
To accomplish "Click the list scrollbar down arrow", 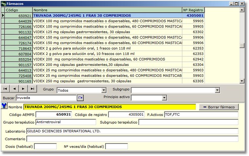I will click(242, 81).
